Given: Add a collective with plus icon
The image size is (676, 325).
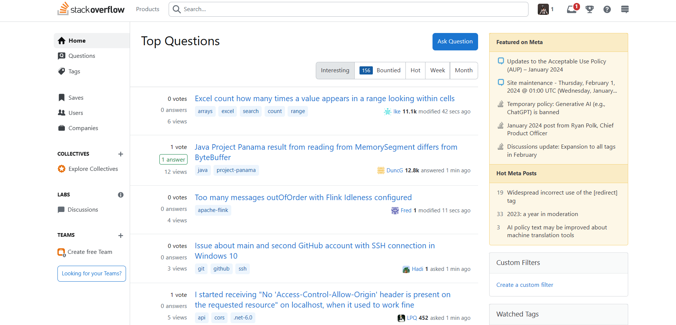Looking at the screenshot, I should pos(120,154).
